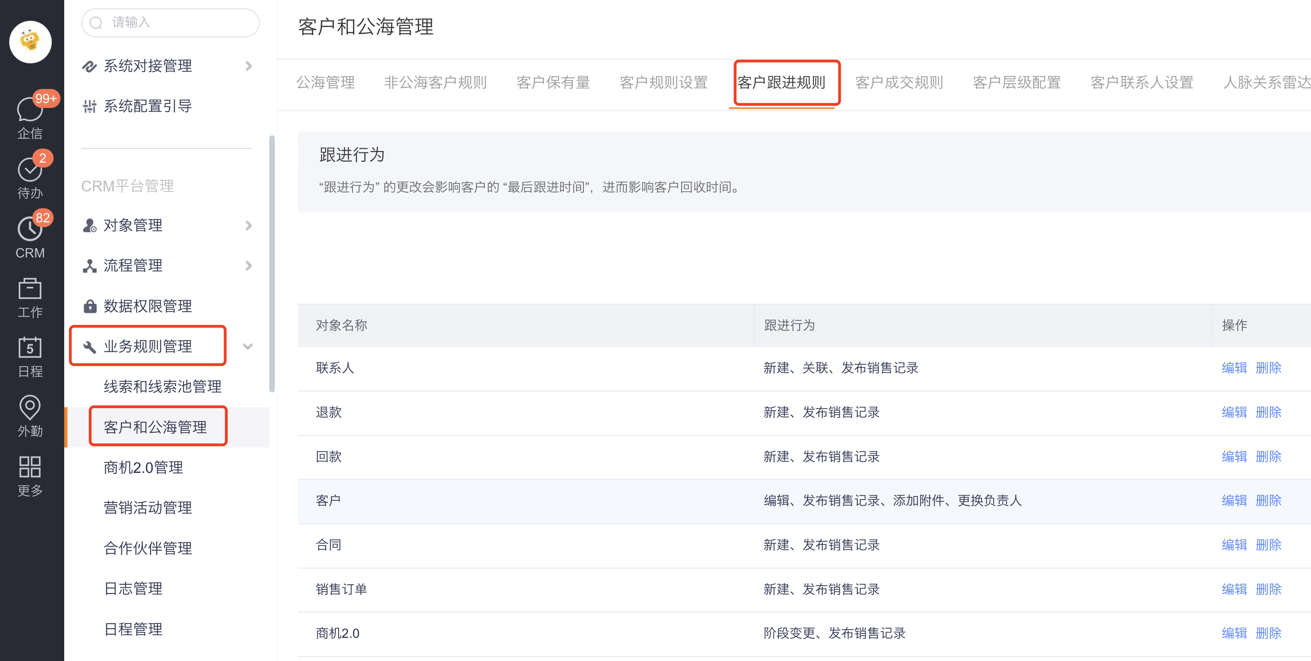1311x661 pixels.
Task: Delete the 退款 row
Action: [1268, 412]
